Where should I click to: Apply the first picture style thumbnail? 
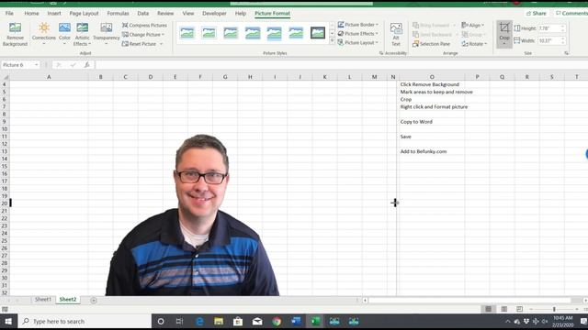(x=187, y=33)
